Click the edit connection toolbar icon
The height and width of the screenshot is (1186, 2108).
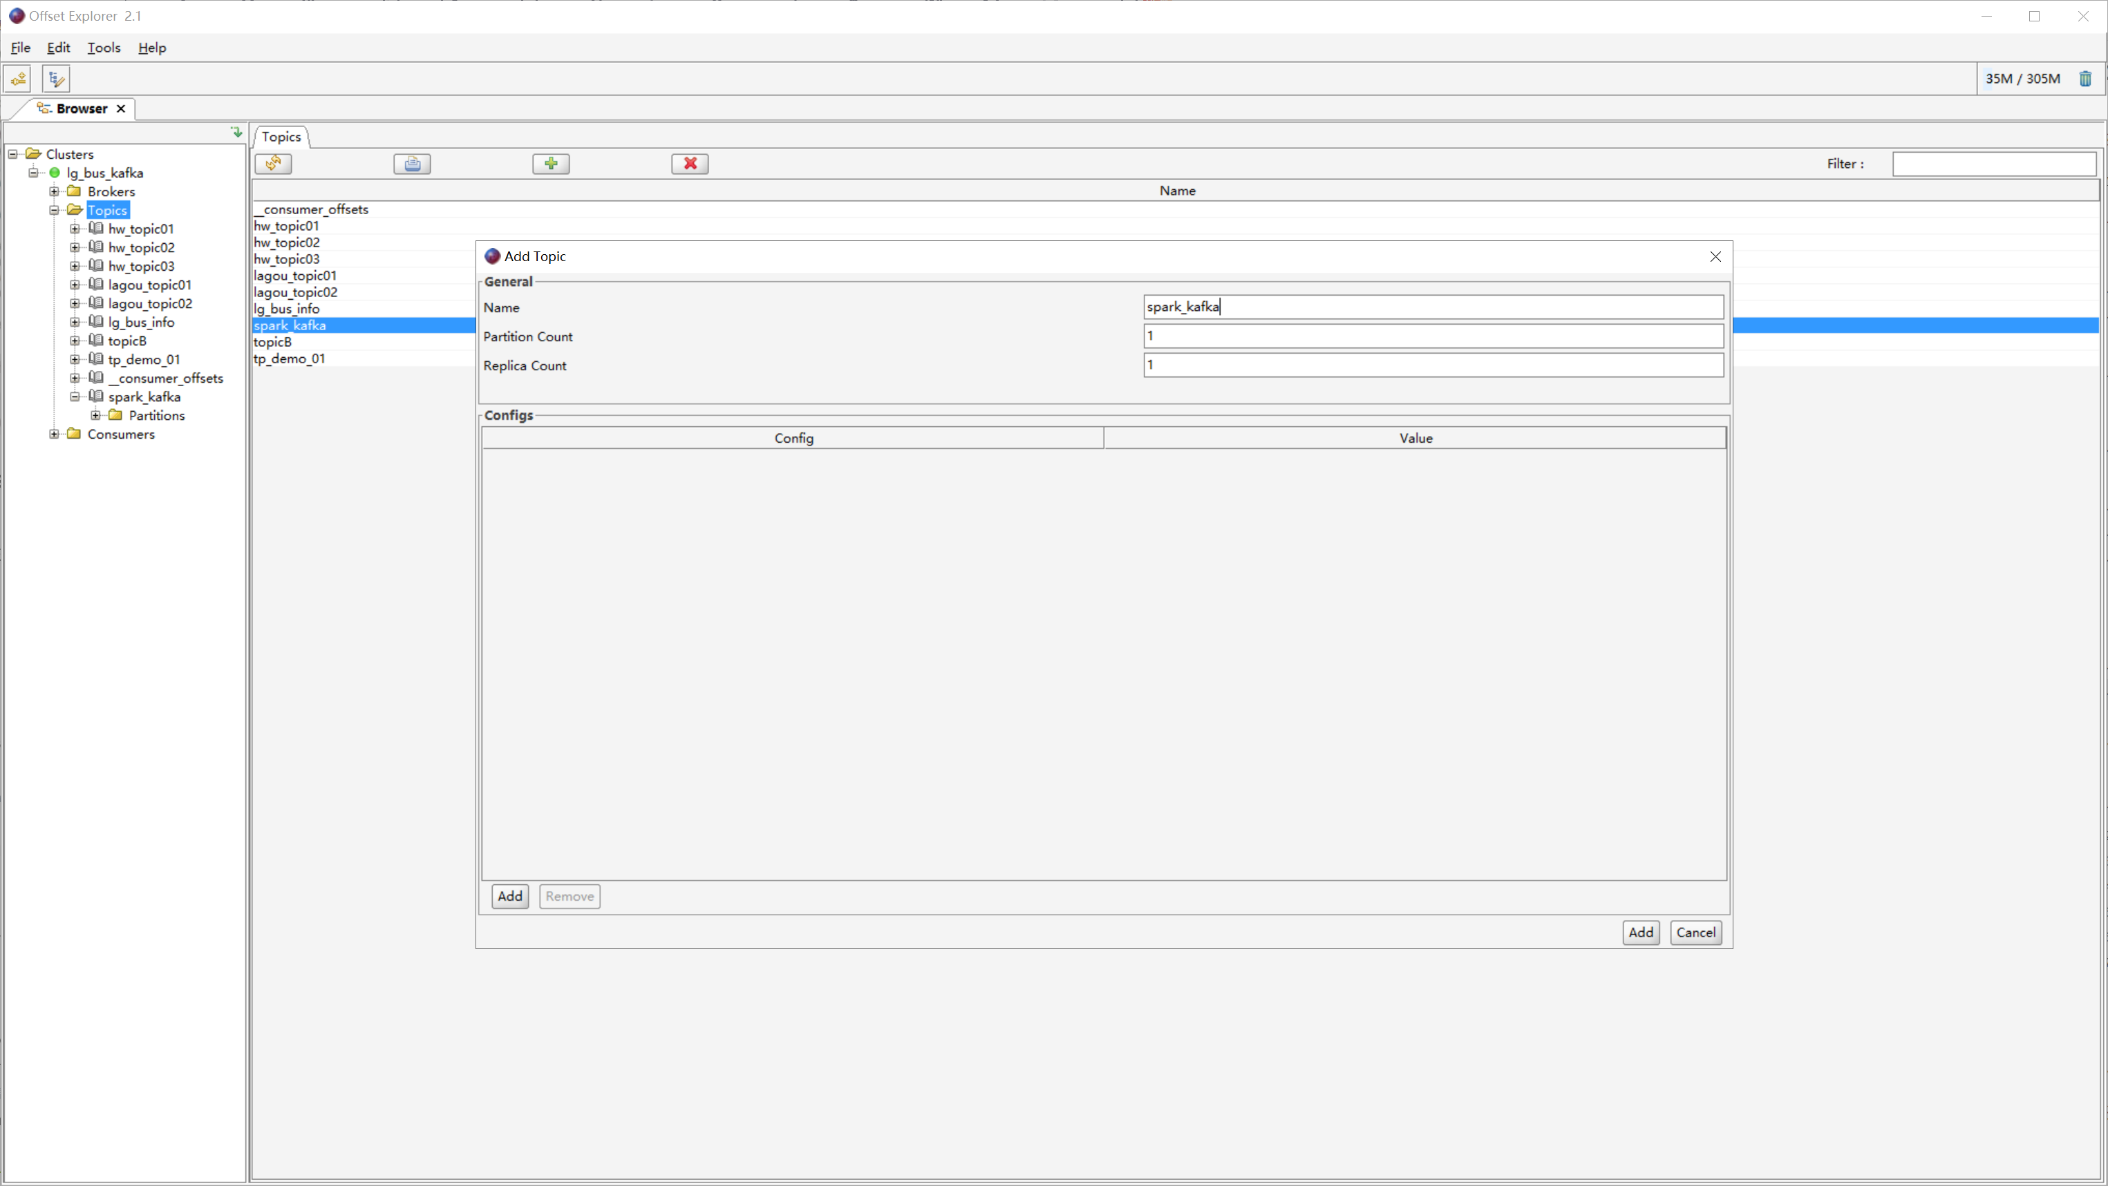tap(56, 79)
